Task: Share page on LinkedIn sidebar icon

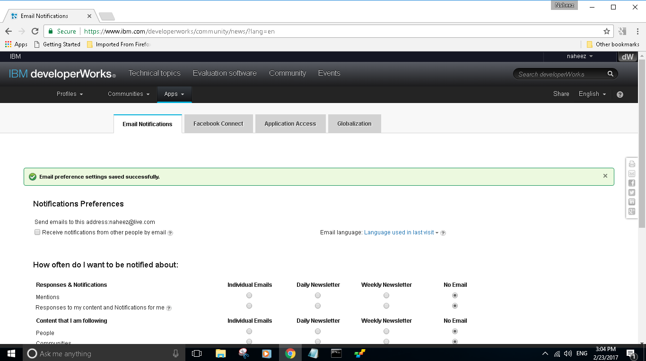Action: (632, 202)
